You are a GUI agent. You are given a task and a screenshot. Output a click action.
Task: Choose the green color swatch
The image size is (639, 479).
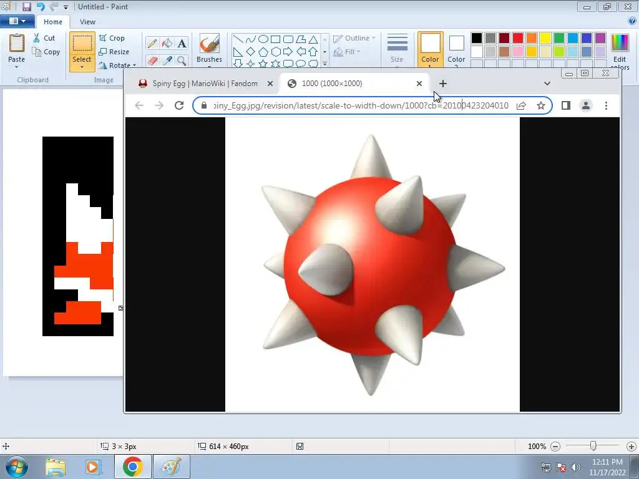point(559,38)
